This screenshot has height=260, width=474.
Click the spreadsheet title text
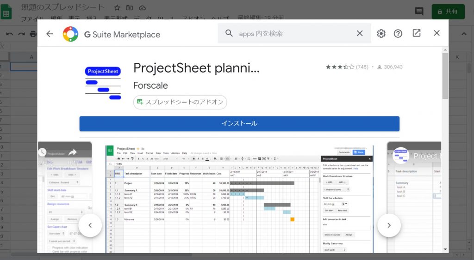[x=63, y=7]
